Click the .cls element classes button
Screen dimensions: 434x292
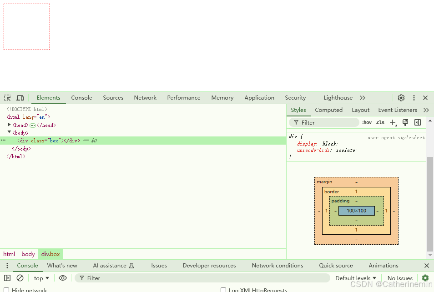[379, 122]
